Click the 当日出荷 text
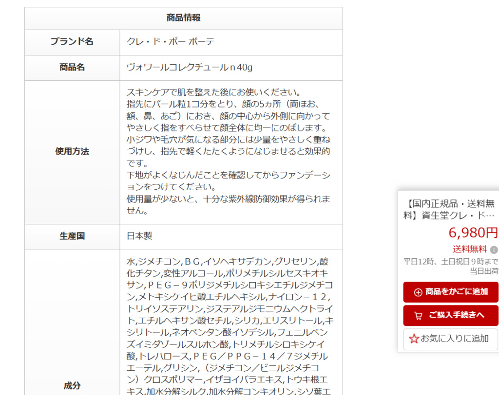 [x=484, y=271]
